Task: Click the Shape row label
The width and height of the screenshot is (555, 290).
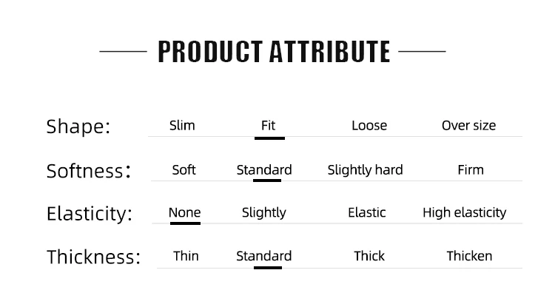Action: click(x=78, y=127)
